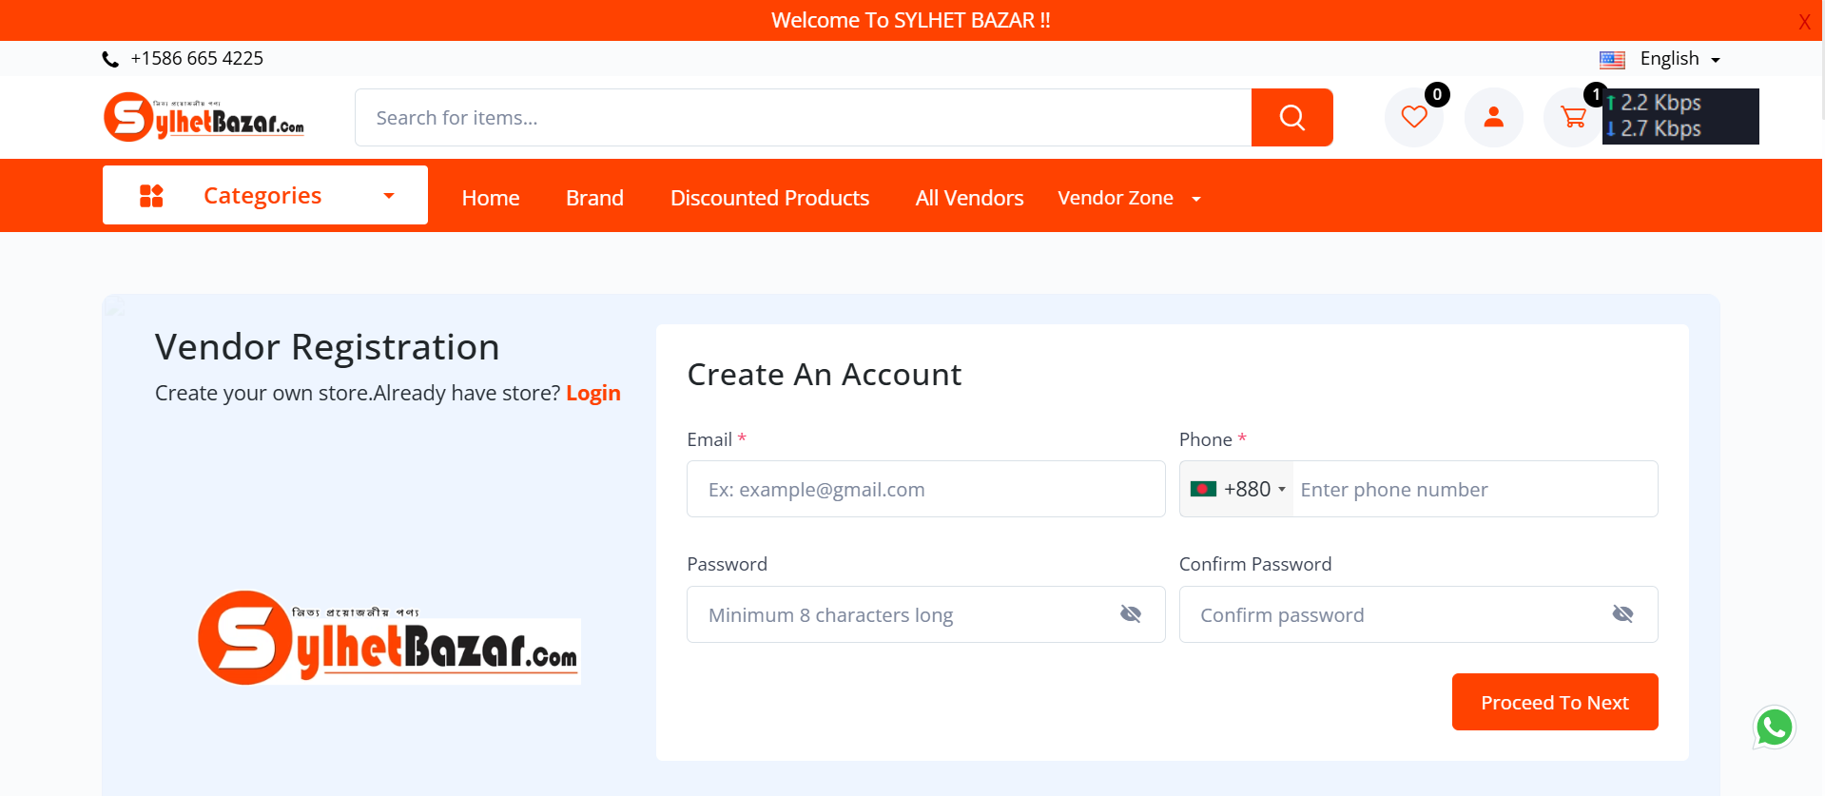1825x796 pixels.
Task: Click the Proceed To Next button
Action: click(x=1555, y=702)
